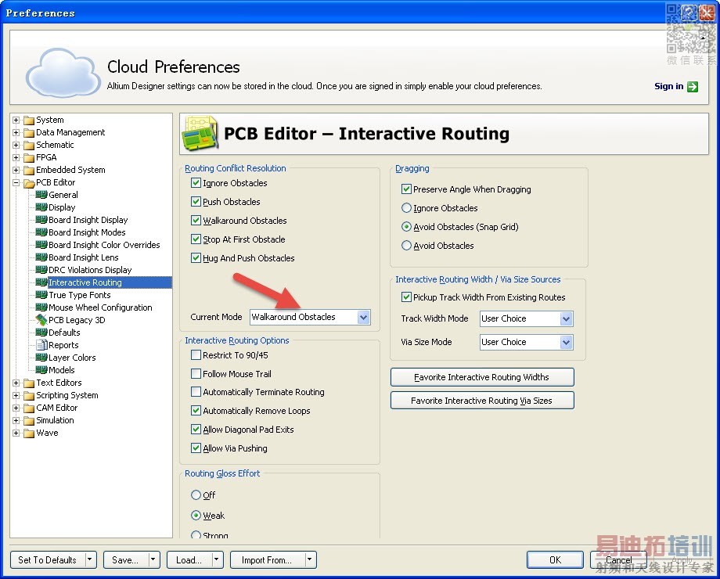Click the Board Insight Lens page icon

tap(41, 257)
